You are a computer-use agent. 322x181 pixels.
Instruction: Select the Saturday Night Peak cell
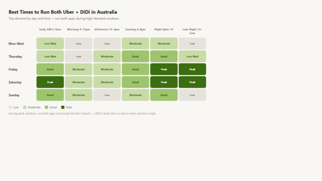pyautogui.click(x=164, y=82)
